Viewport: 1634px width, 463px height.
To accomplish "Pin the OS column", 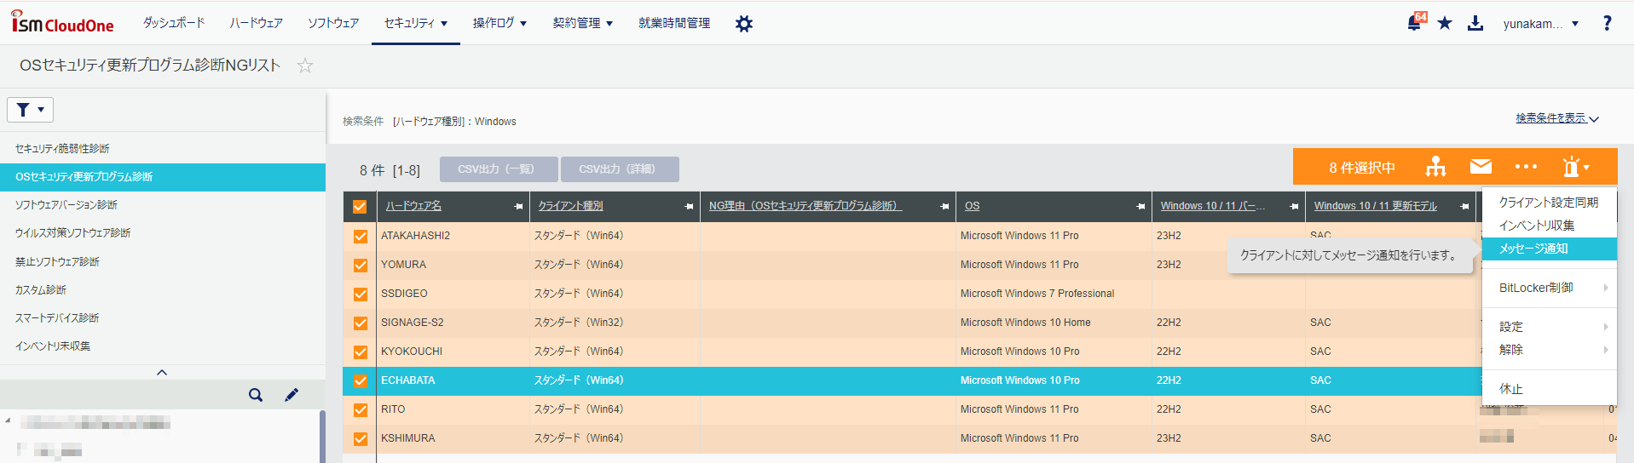I will coord(1140,207).
